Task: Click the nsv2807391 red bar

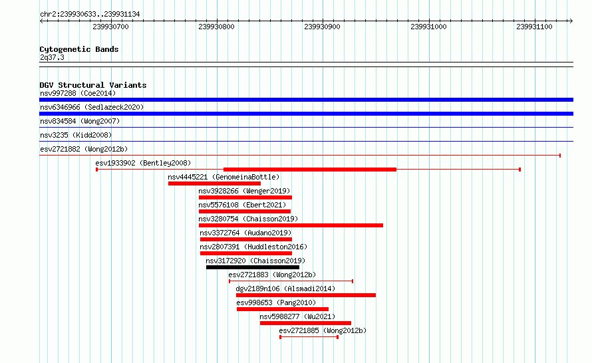Action: pos(246,253)
